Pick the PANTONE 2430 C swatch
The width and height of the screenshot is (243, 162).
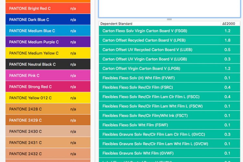pos(48,131)
